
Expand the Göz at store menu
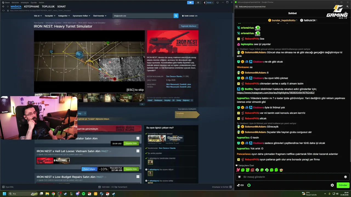38,16
